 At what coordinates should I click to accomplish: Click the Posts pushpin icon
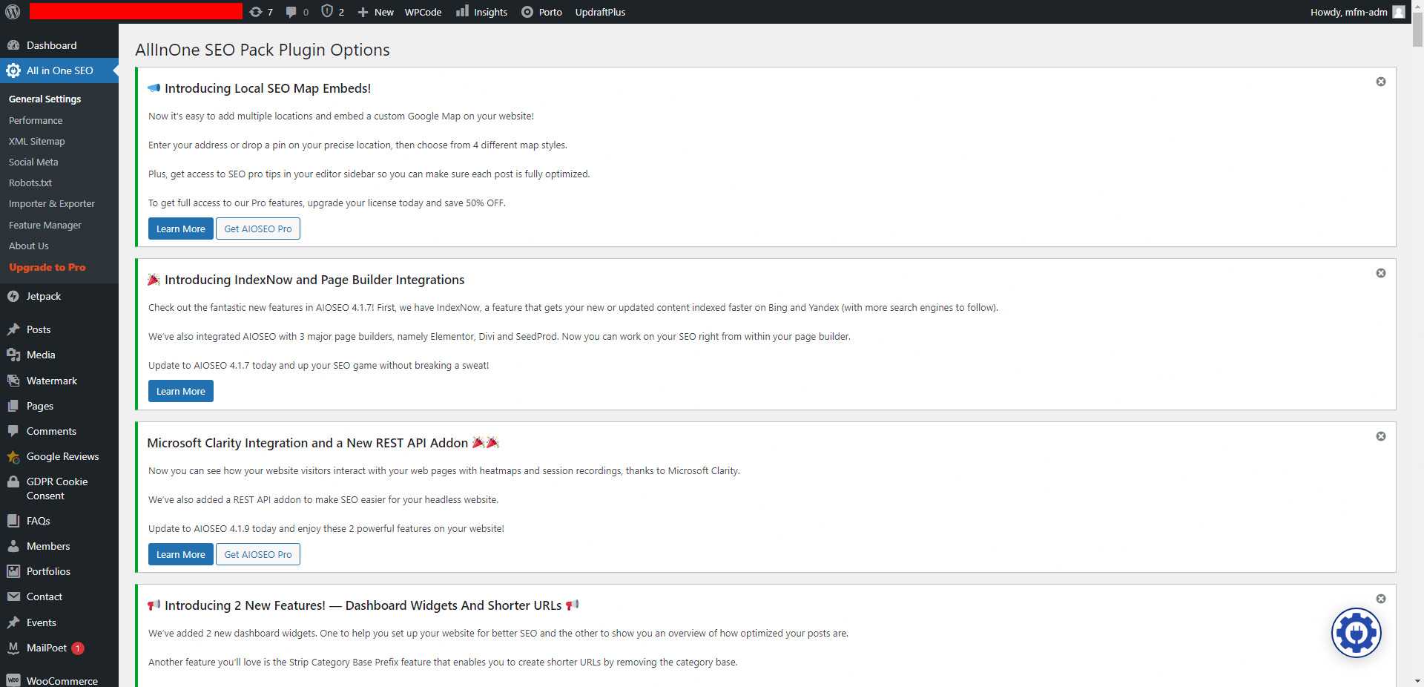pyautogui.click(x=13, y=329)
